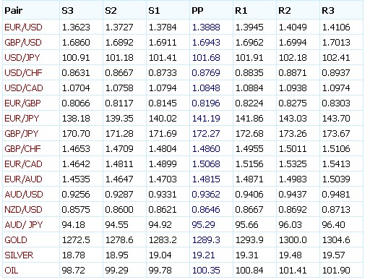Select GBP/JPY R2 value 173.26

click(293, 133)
